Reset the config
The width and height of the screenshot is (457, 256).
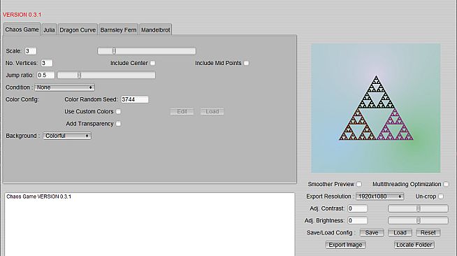[x=428, y=233]
